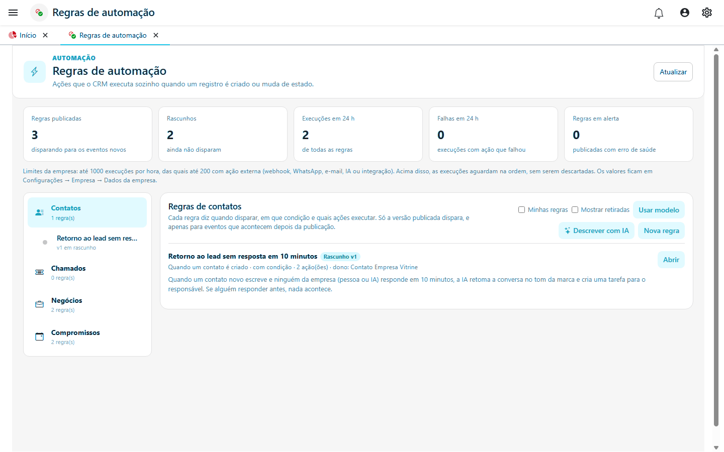Click the '2 regra(s)' count under Negócios

pos(63,310)
